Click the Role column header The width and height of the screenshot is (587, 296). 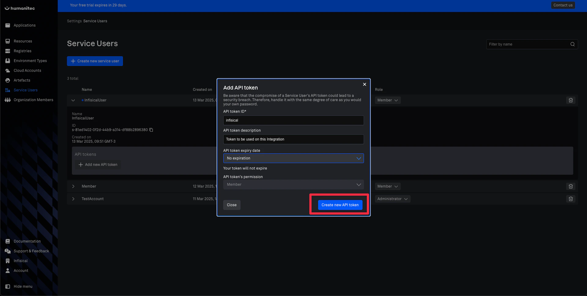tap(379, 90)
